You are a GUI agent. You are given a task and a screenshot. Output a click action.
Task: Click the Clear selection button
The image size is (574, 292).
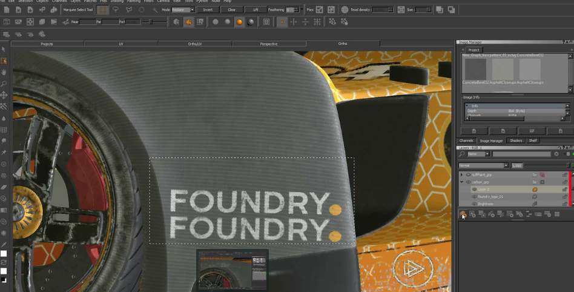tap(232, 10)
